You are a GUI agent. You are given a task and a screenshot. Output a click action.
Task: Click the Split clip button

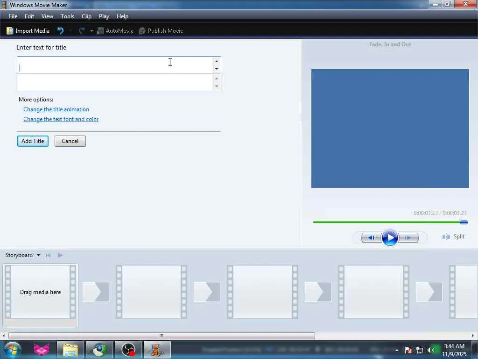(453, 237)
